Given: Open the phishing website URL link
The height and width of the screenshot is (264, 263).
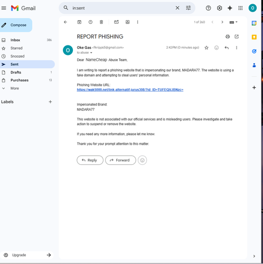Looking at the screenshot, I should point(130,90).
